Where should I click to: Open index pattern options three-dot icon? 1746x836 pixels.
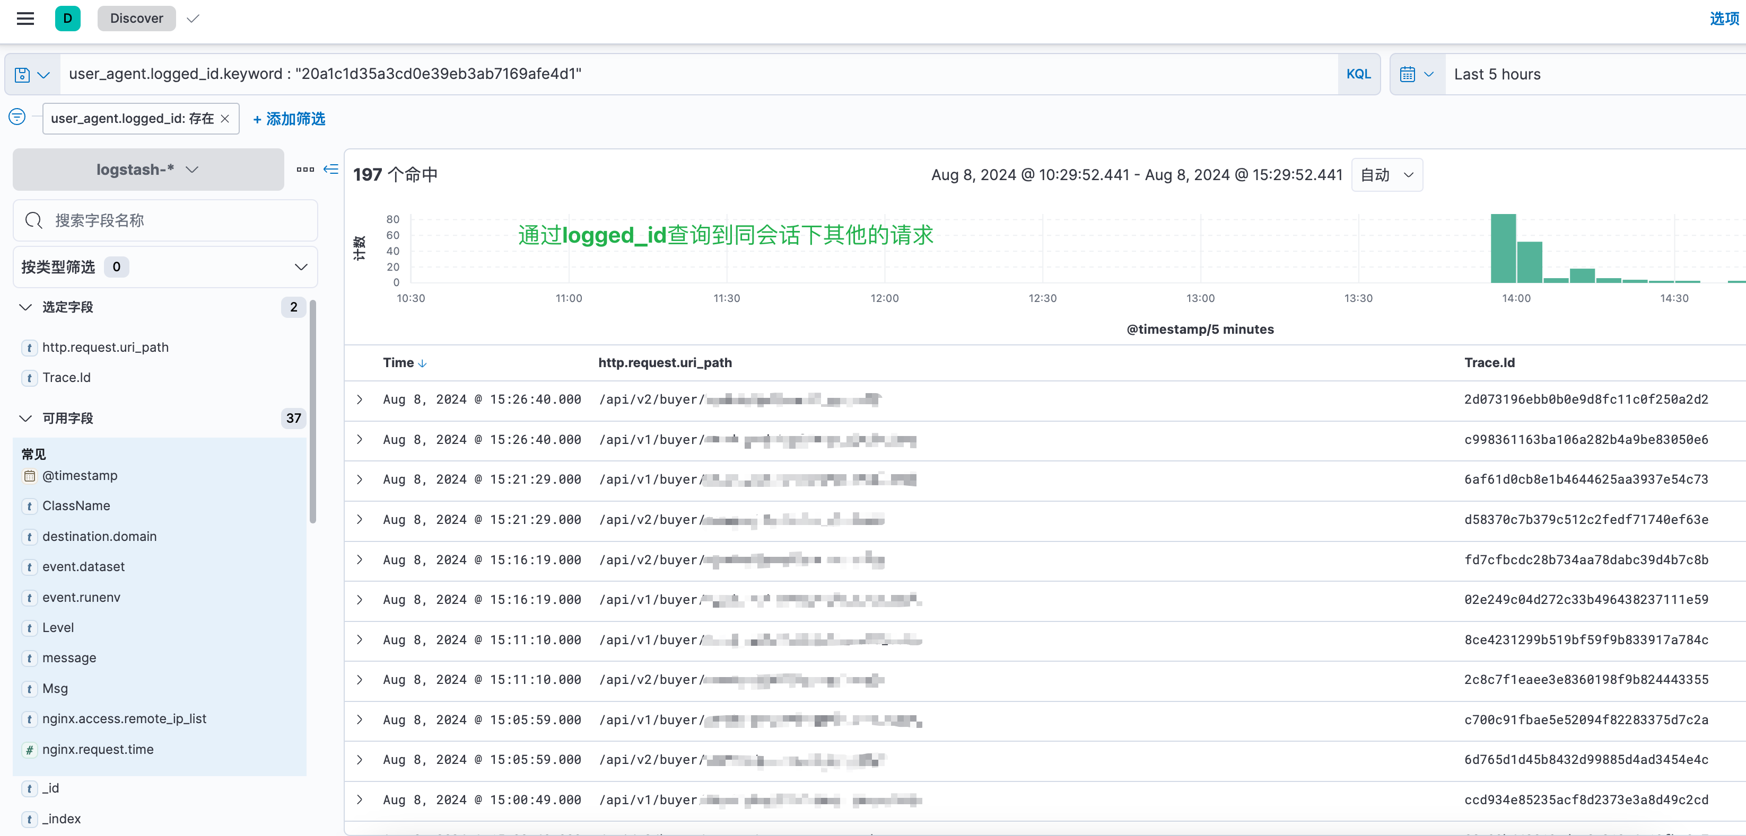tap(305, 169)
